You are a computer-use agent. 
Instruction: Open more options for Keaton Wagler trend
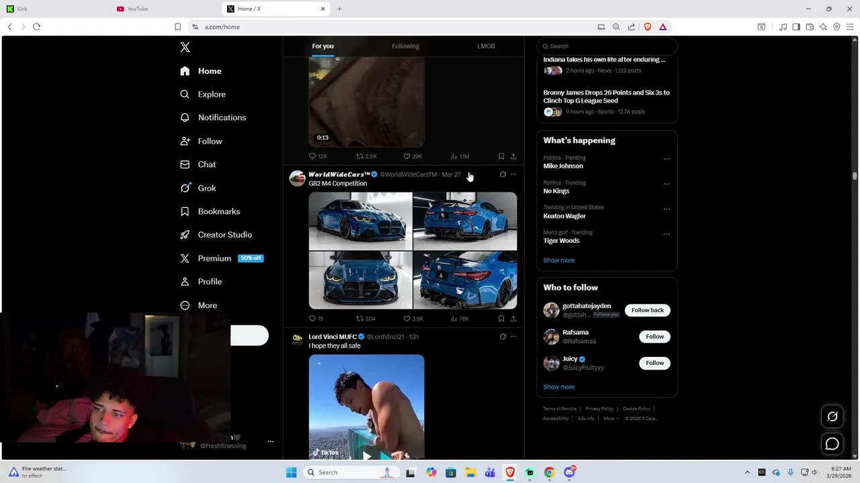pos(666,209)
